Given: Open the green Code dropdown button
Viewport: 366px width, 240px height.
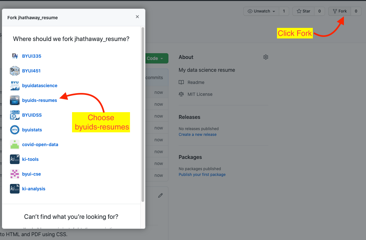Looking at the screenshot, I should point(157,58).
